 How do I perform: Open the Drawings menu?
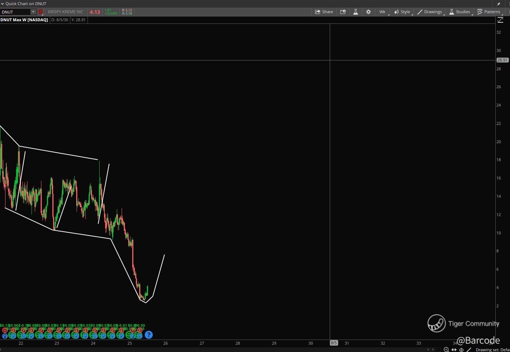[430, 12]
